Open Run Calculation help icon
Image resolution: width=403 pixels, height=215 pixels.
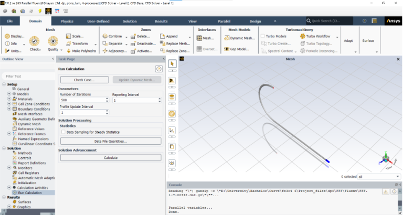point(159,69)
